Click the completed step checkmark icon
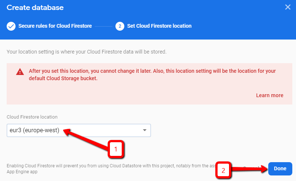Screen dimensions: 296x181 tap(11, 26)
